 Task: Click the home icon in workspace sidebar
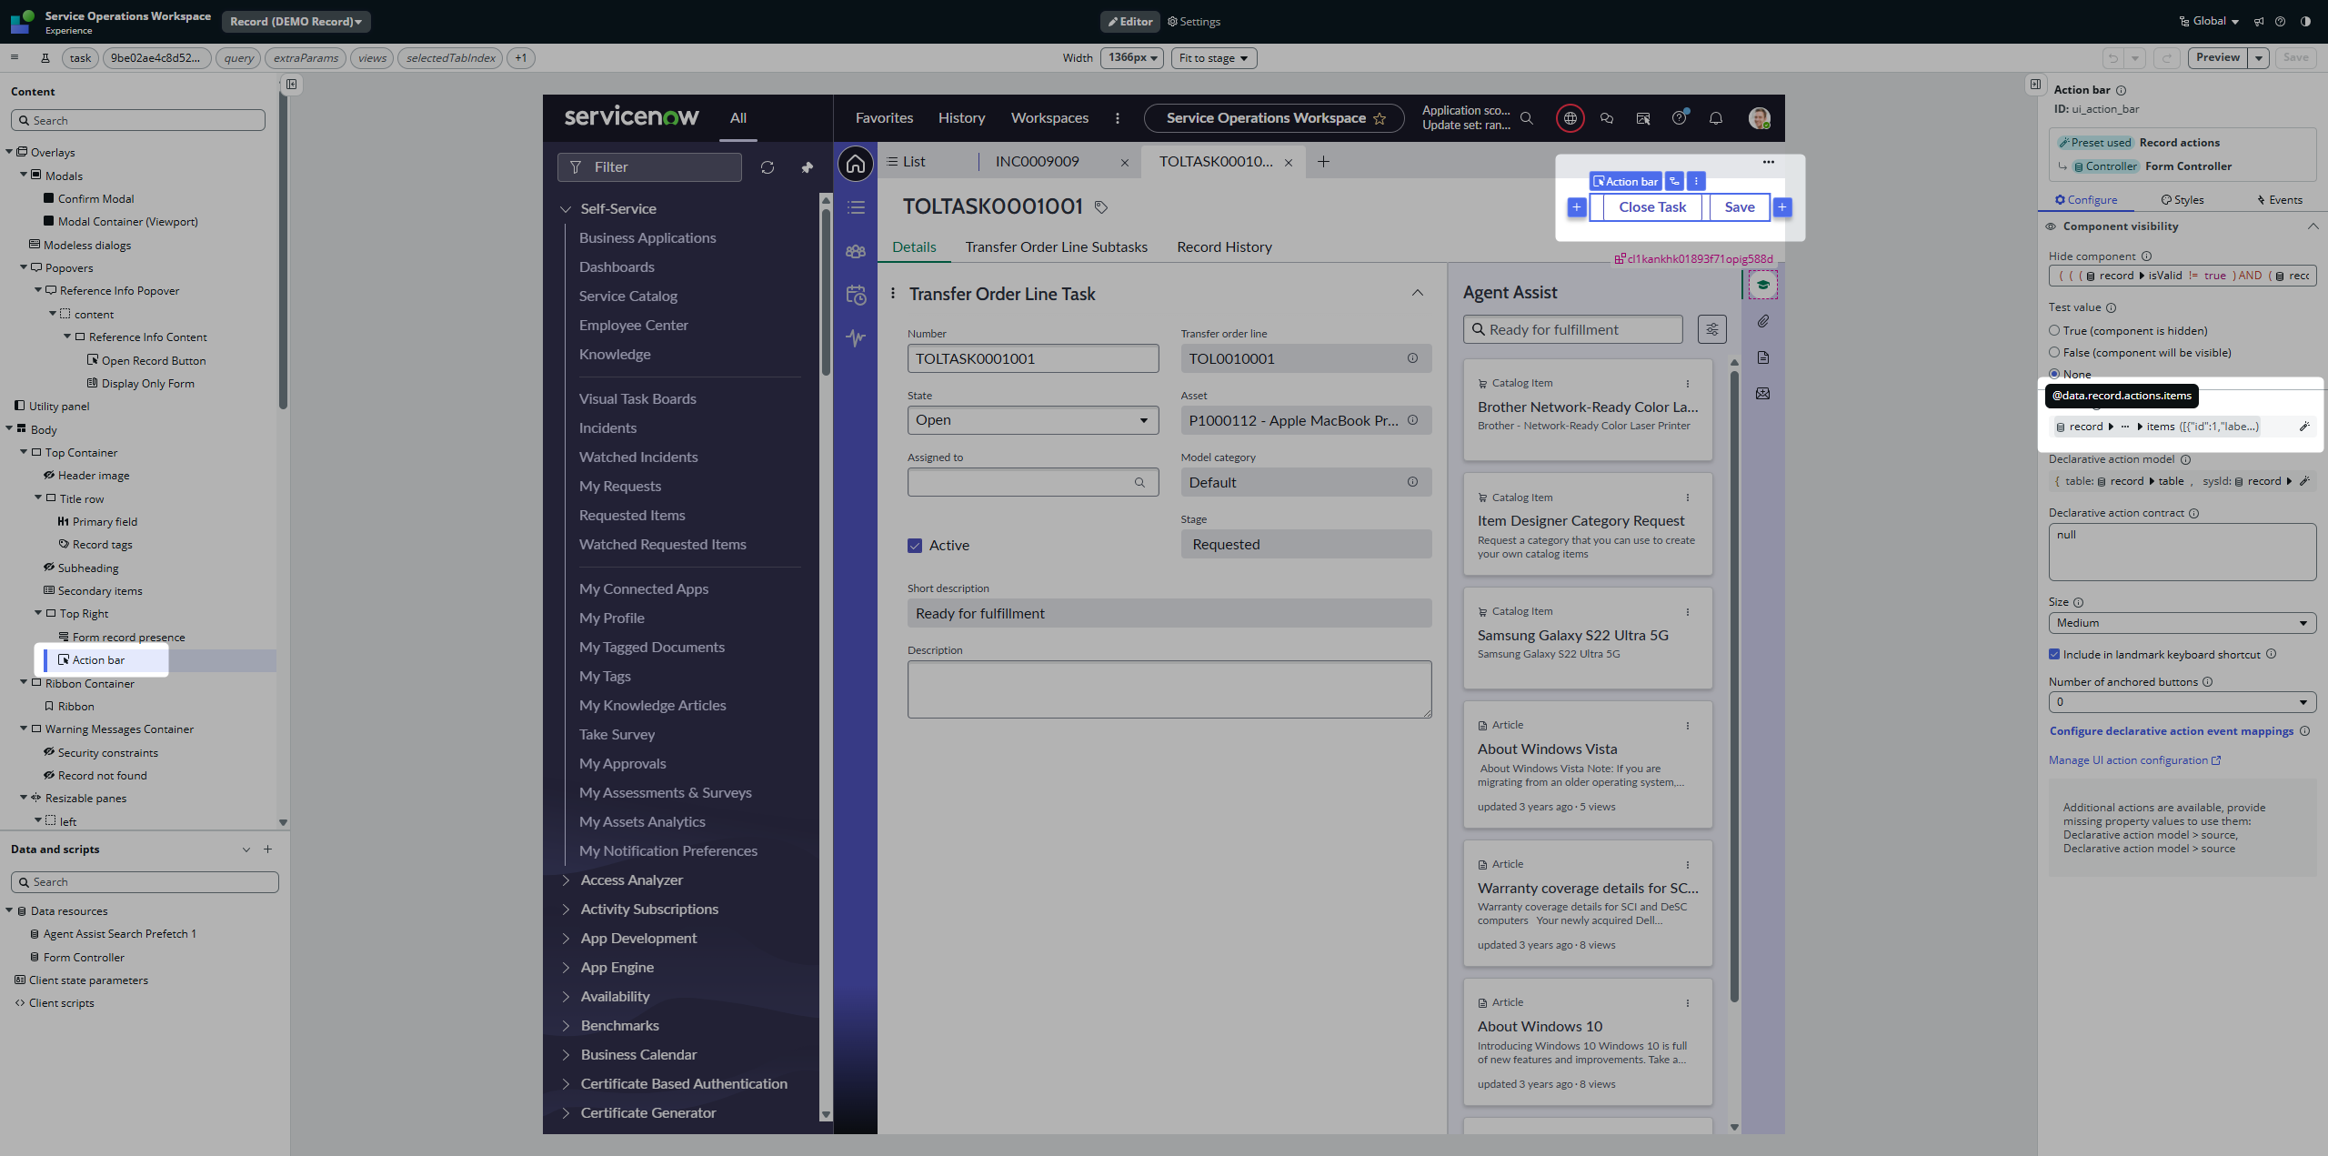click(856, 165)
